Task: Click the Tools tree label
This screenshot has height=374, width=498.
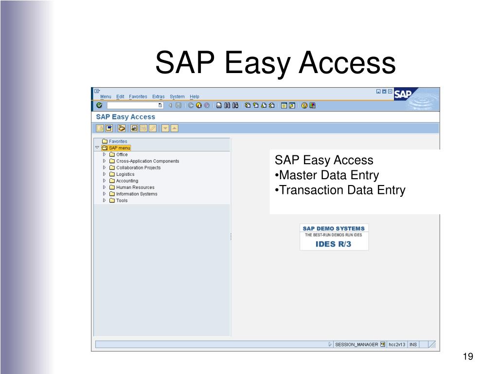Action: click(x=122, y=200)
